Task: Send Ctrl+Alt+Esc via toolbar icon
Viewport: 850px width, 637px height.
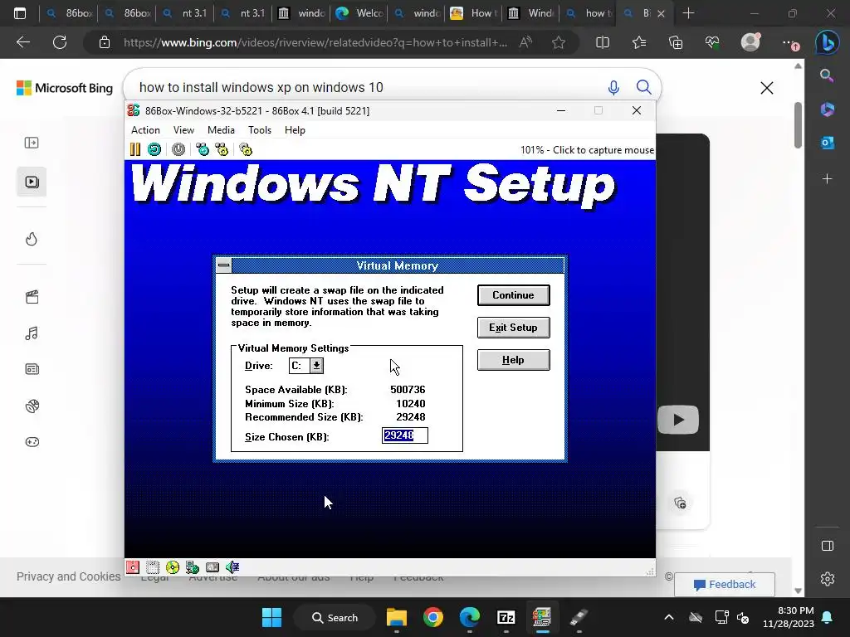Action: tap(222, 149)
